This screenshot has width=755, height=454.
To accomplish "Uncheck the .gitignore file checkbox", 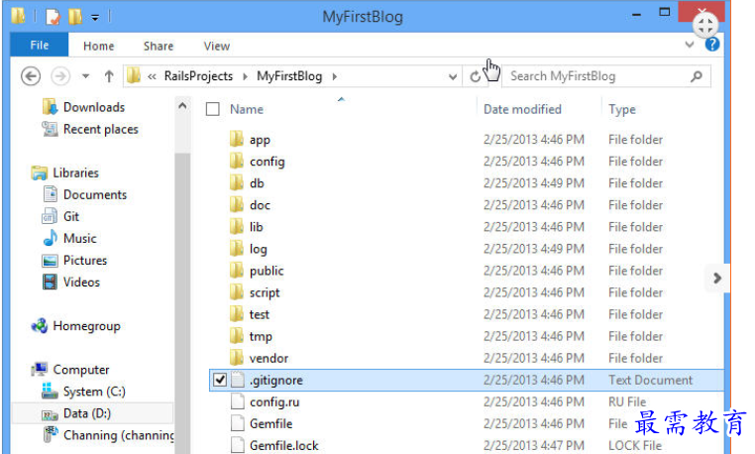I will tap(220, 380).
